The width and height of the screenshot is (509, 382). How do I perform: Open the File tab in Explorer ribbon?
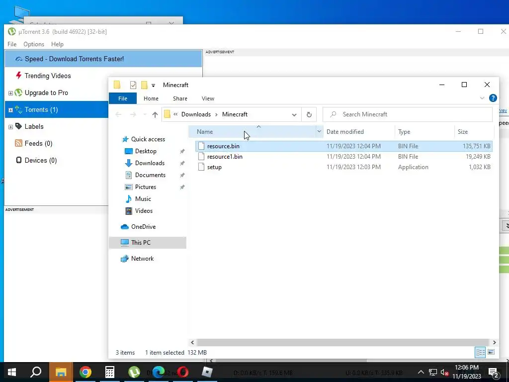(x=123, y=98)
